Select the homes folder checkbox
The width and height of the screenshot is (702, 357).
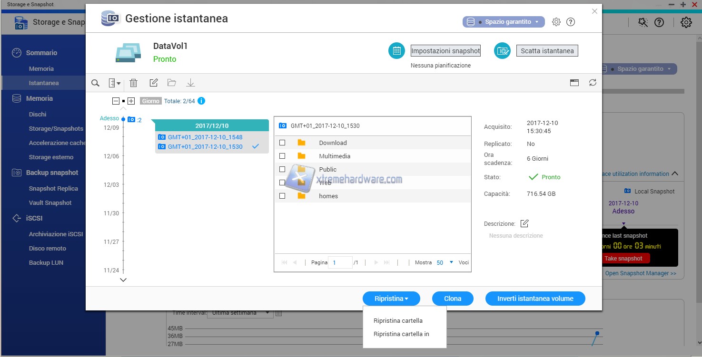tap(282, 196)
